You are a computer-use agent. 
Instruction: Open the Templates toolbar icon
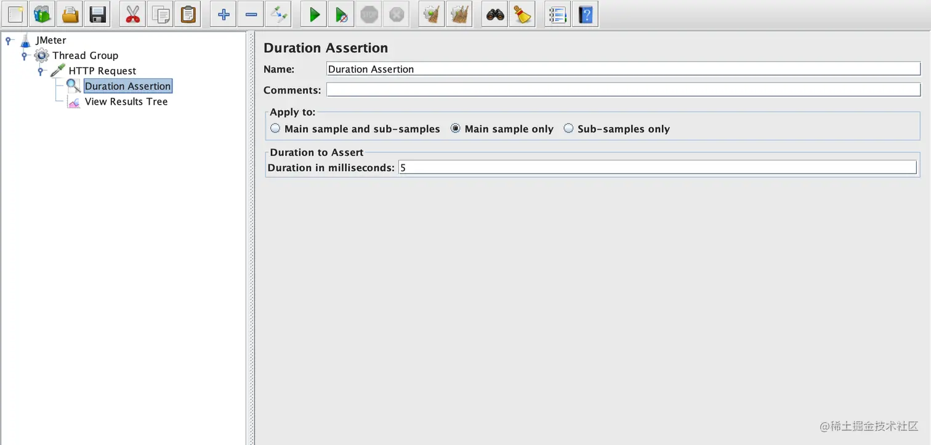tap(42, 14)
